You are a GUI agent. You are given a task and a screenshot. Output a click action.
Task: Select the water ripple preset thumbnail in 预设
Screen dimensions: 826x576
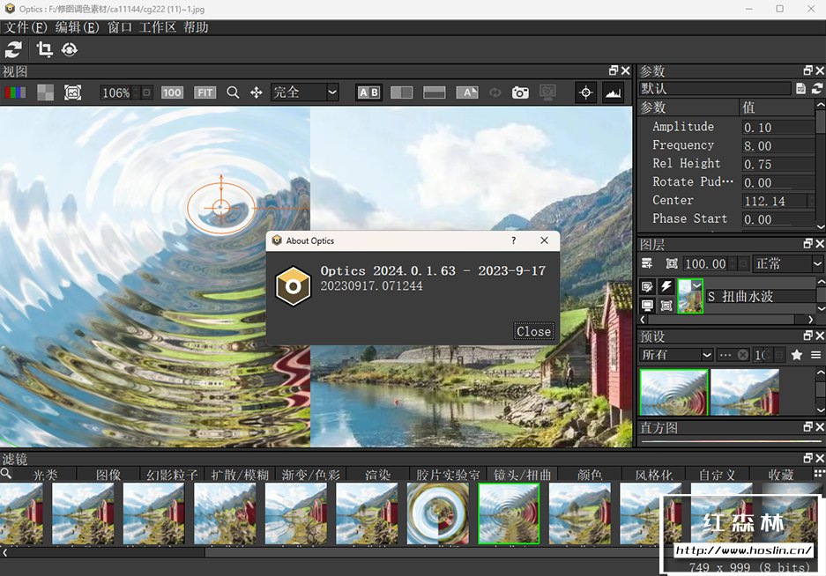pos(673,392)
